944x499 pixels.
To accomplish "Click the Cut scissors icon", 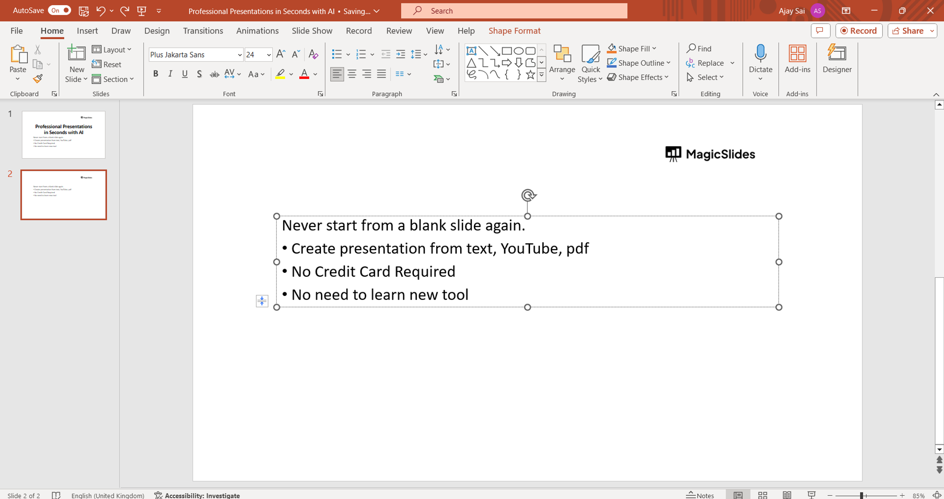I will (38, 49).
